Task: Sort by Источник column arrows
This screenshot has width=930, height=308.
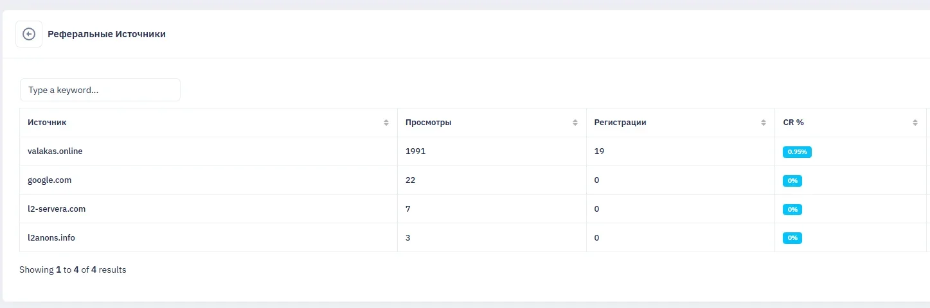Action: click(386, 123)
